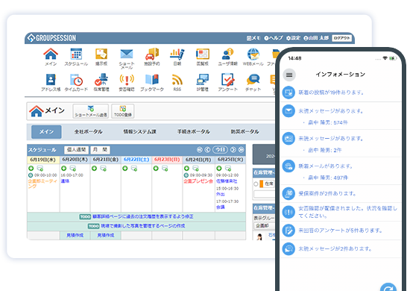Open the 日報 daily report icon
410x291 pixels.
pyautogui.click(x=177, y=54)
